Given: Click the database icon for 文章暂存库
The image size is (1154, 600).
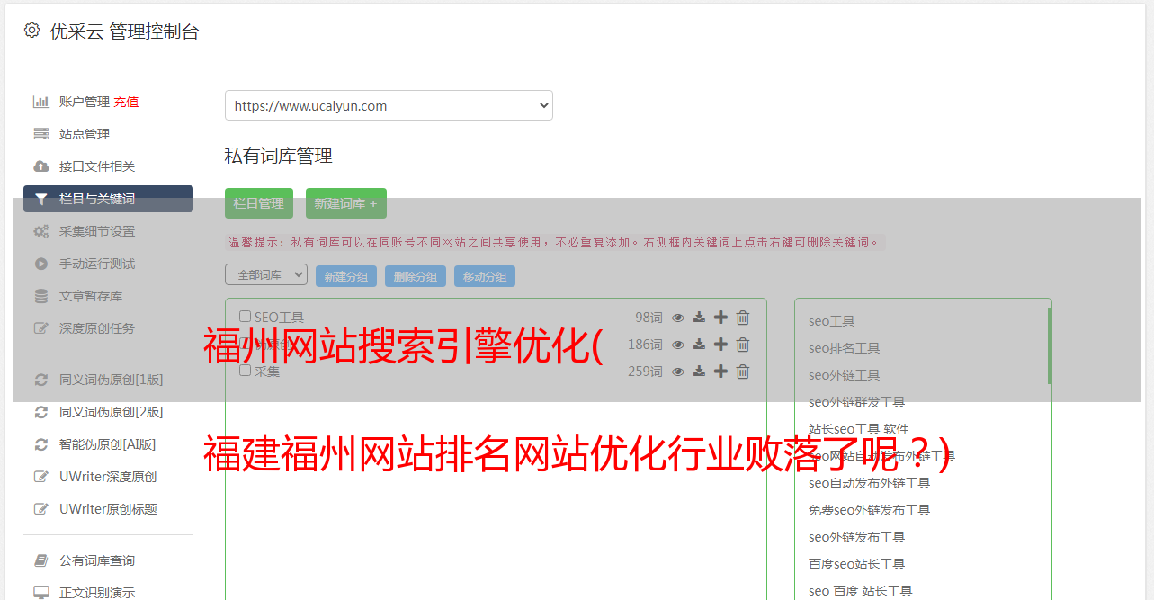Looking at the screenshot, I should [40, 296].
